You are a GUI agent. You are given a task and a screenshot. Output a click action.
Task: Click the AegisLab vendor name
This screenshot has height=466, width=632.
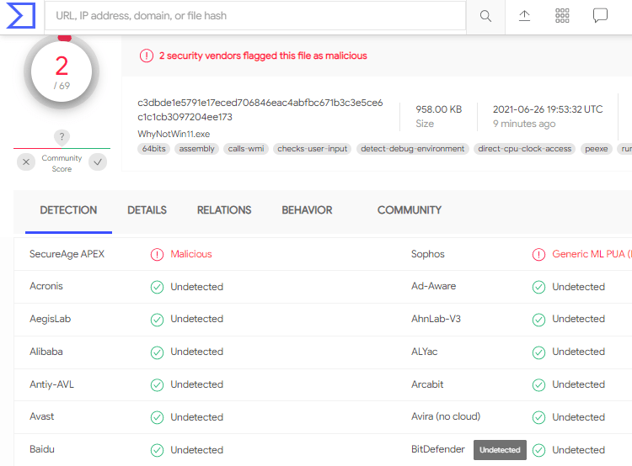pyautogui.click(x=50, y=319)
